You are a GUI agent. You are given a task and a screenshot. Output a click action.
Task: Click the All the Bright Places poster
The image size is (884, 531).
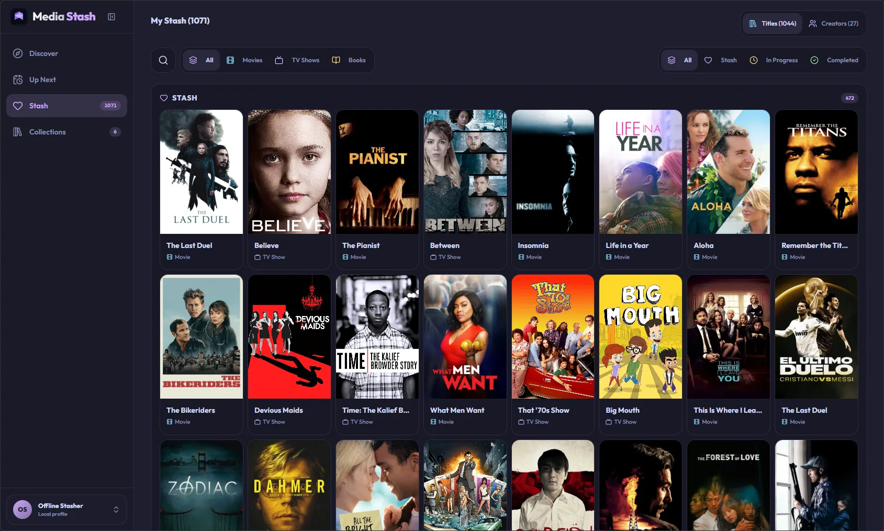[x=377, y=485]
